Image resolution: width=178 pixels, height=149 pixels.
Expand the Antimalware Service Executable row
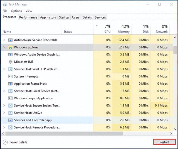tap(4, 40)
